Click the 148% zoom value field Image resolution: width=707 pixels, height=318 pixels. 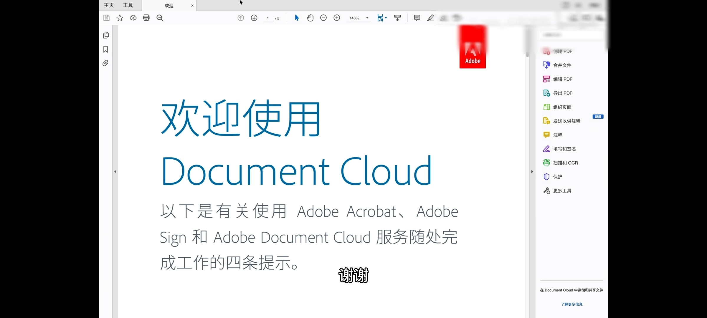click(x=354, y=18)
